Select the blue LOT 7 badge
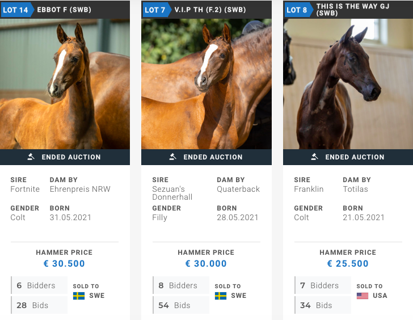Image resolution: width=413 pixels, height=320 pixels. [157, 10]
